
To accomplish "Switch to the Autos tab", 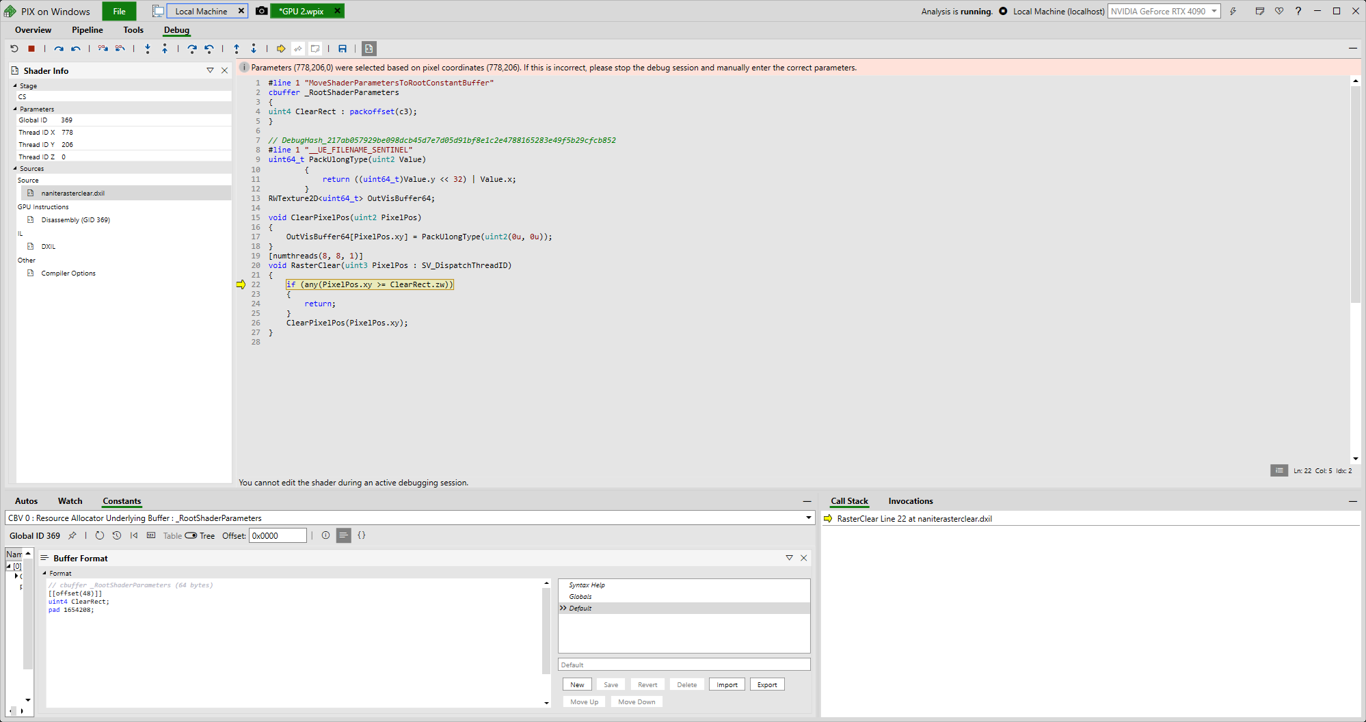I will coord(26,501).
